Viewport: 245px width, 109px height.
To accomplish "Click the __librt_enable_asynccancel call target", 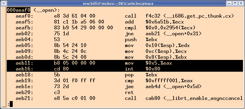I will click(194, 98).
